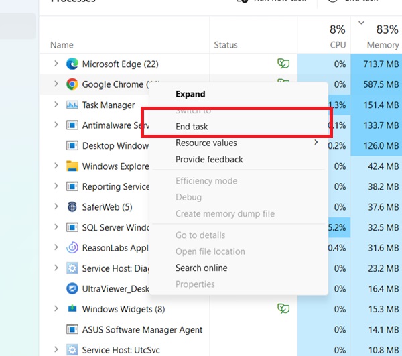Expand the SQL Server Windows row
This screenshot has height=356, width=402.
click(56, 227)
